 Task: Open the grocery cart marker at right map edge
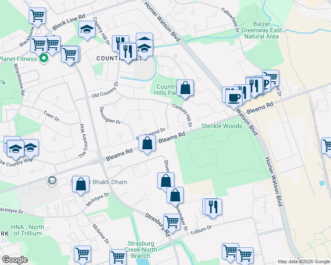pos(327,147)
